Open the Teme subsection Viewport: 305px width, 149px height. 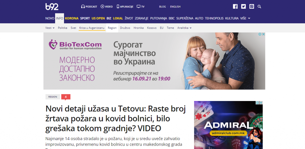pyautogui.click(x=170, y=28)
